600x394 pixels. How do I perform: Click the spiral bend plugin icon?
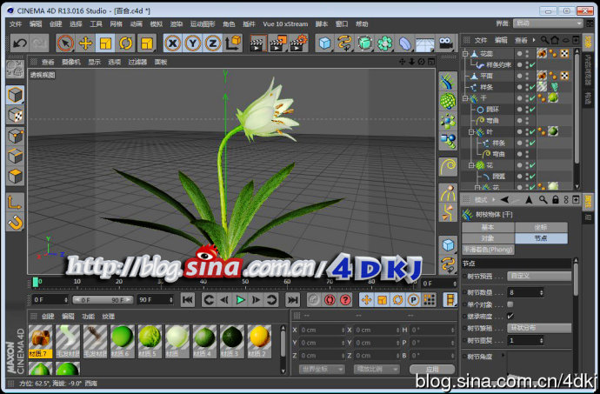coord(448,167)
